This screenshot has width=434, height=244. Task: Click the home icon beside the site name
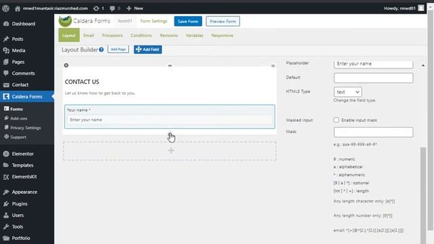pos(18,9)
